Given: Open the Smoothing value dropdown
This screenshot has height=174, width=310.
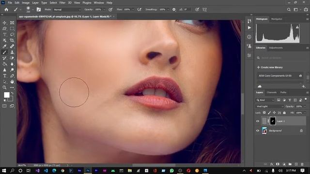Looking at the screenshot, I should (168, 10).
